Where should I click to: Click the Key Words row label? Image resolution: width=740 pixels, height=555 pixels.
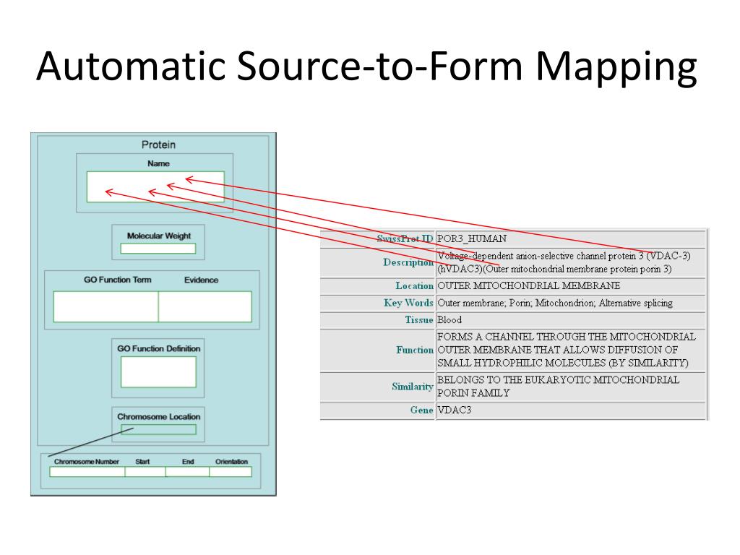[x=408, y=303]
